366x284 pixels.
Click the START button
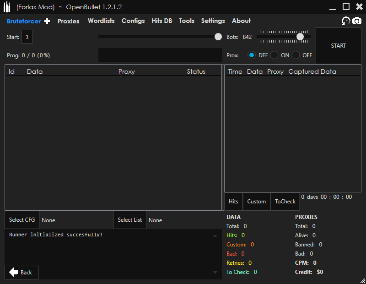click(339, 46)
